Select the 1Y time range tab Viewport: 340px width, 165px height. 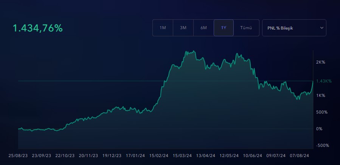pyautogui.click(x=224, y=28)
